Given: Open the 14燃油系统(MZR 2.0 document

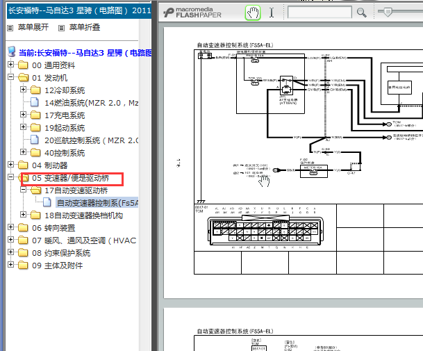Looking at the screenshot, I should point(92,103).
